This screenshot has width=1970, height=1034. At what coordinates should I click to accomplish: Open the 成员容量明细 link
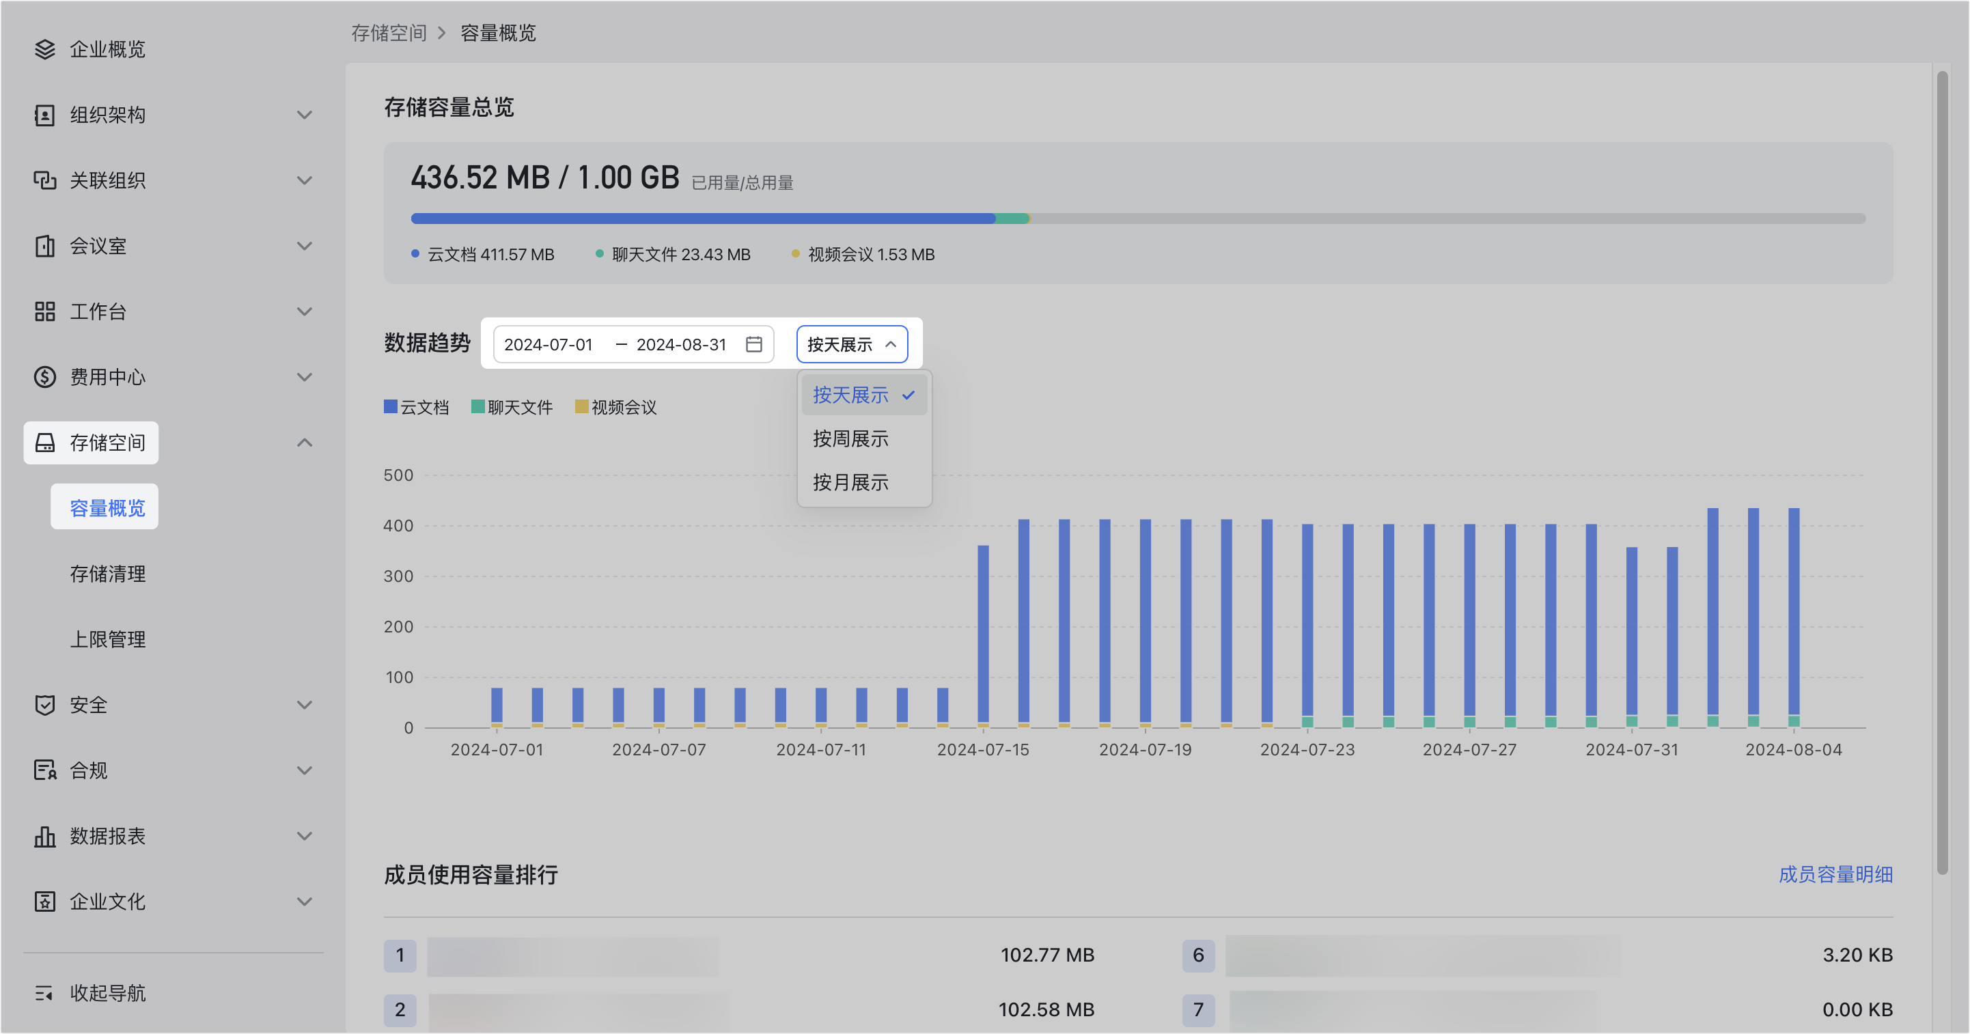pyautogui.click(x=1835, y=874)
